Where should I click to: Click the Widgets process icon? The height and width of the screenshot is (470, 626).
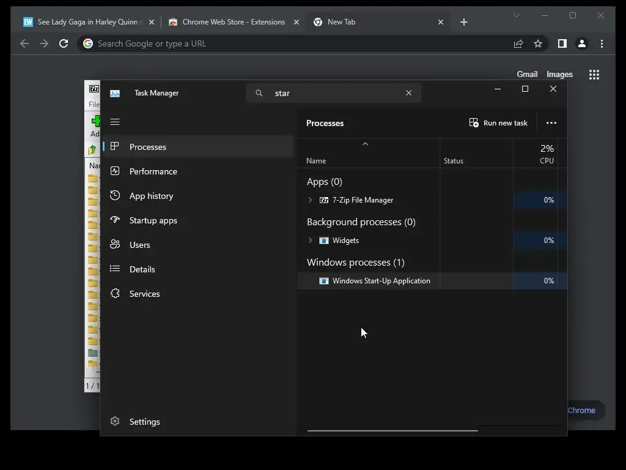tap(324, 240)
